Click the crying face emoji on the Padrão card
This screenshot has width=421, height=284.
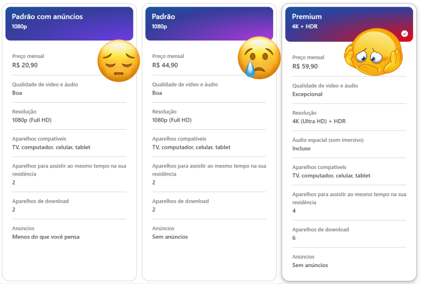[258, 58]
